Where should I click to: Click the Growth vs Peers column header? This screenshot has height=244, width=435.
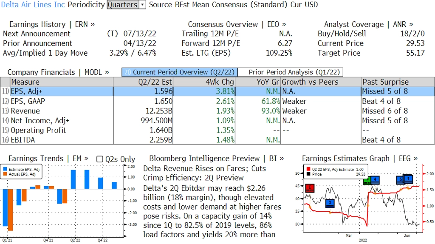321,82
